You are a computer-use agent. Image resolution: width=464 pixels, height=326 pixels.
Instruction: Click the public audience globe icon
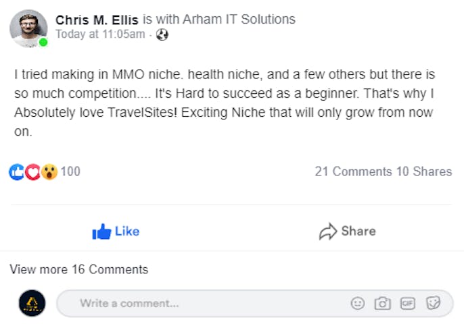point(161,34)
